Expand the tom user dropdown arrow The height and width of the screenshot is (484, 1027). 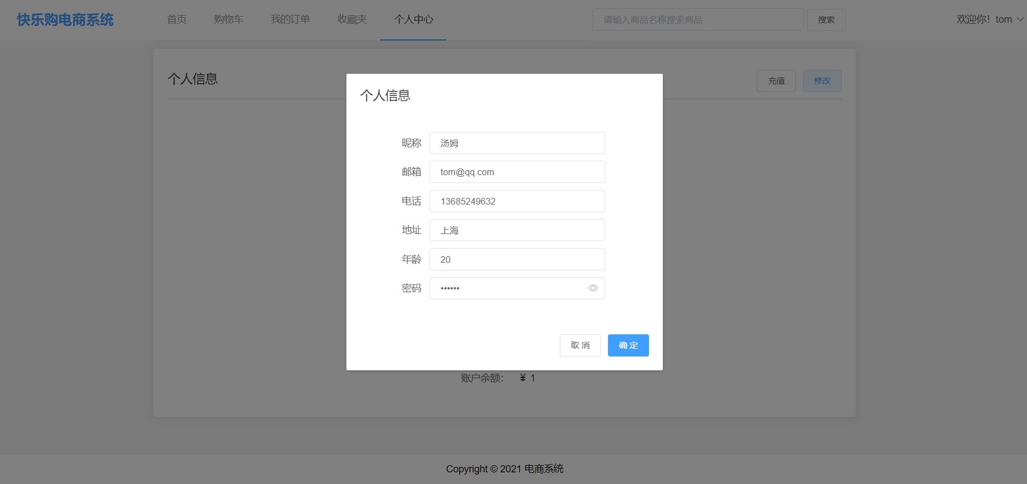1019,19
